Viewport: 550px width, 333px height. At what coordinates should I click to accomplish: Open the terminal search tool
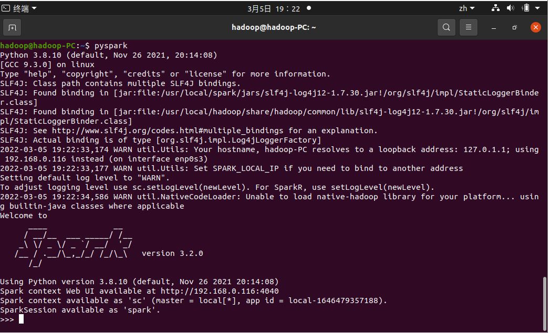point(447,27)
